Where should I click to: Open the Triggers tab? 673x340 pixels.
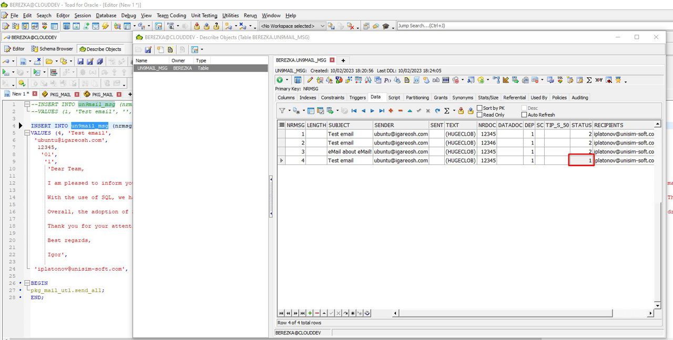click(358, 97)
